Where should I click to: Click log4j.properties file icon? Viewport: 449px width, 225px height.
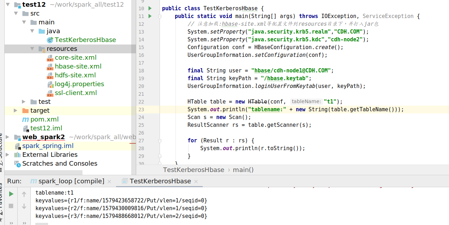point(50,84)
